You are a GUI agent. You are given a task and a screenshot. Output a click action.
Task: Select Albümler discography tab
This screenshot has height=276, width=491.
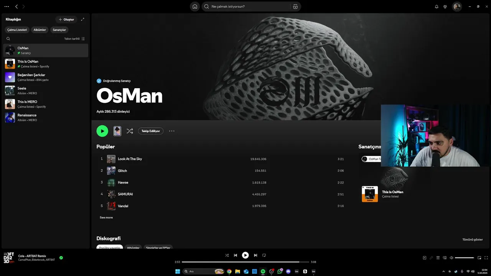[133, 248]
